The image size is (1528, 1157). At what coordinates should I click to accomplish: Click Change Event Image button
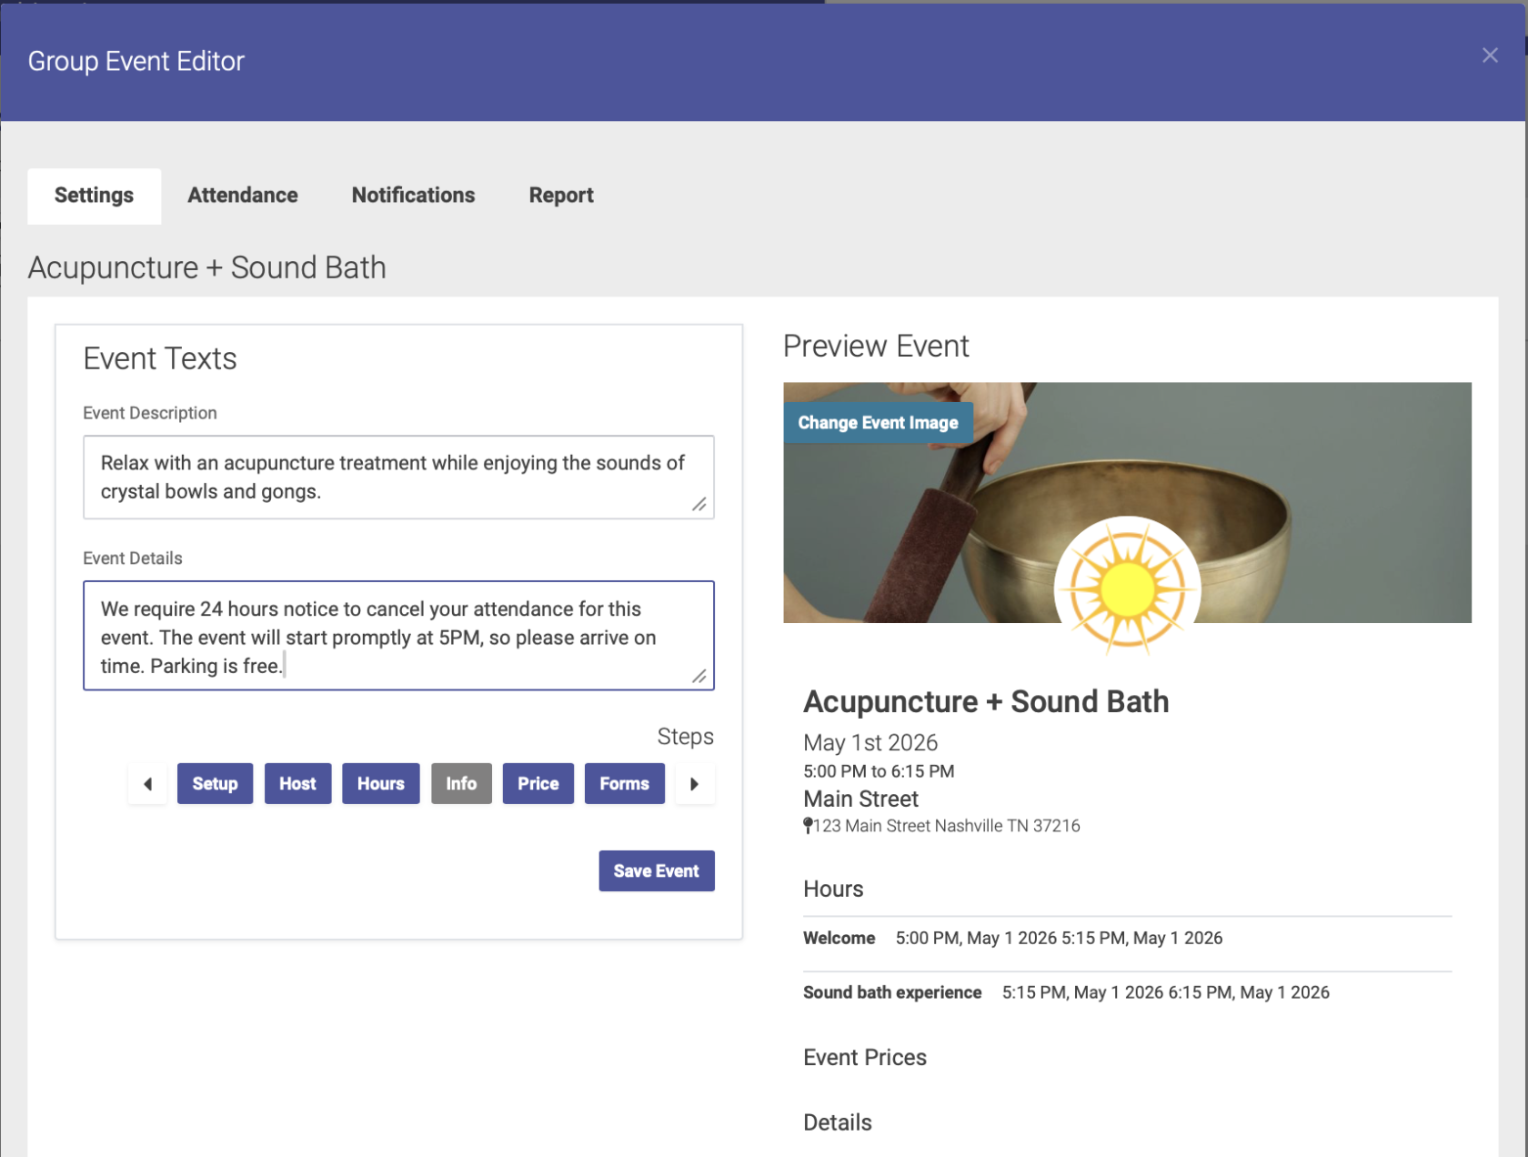pyautogui.click(x=878, y=423)
